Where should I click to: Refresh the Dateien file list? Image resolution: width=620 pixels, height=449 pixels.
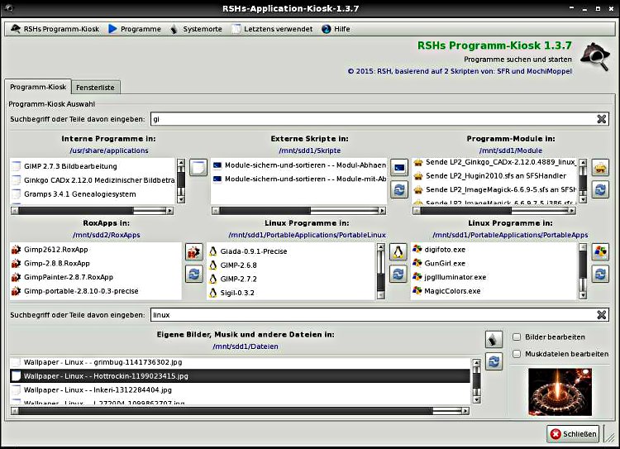coord(494,361)
